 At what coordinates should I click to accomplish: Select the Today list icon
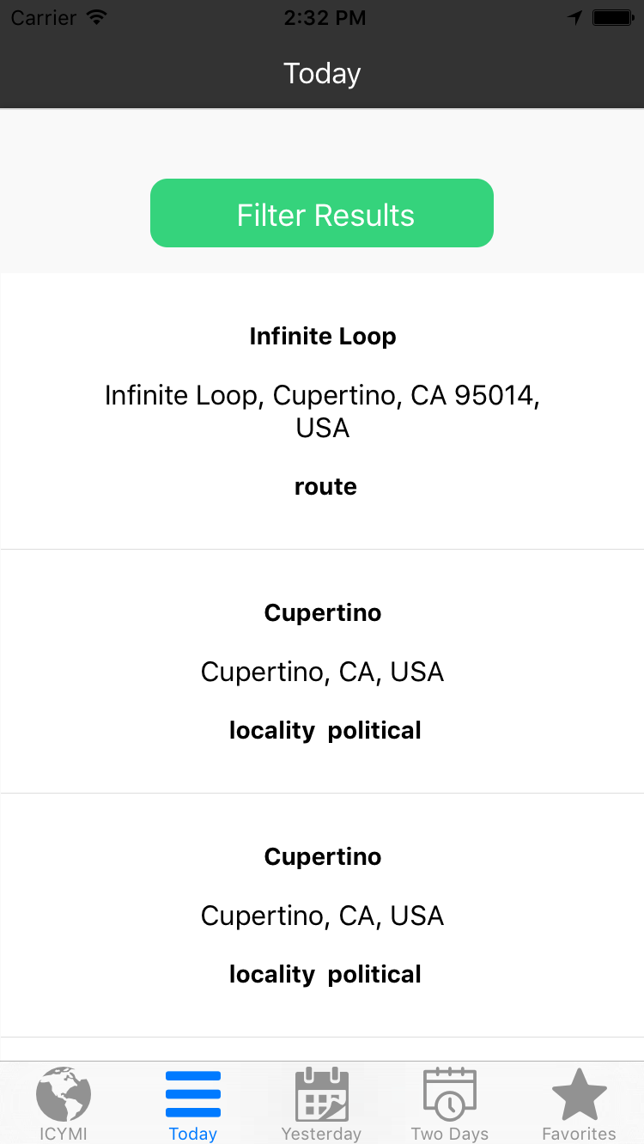[193, 1094]
